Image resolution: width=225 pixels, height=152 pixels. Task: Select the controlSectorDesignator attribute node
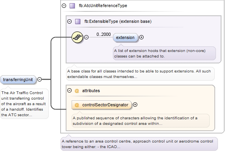click(x=101, y=105)
